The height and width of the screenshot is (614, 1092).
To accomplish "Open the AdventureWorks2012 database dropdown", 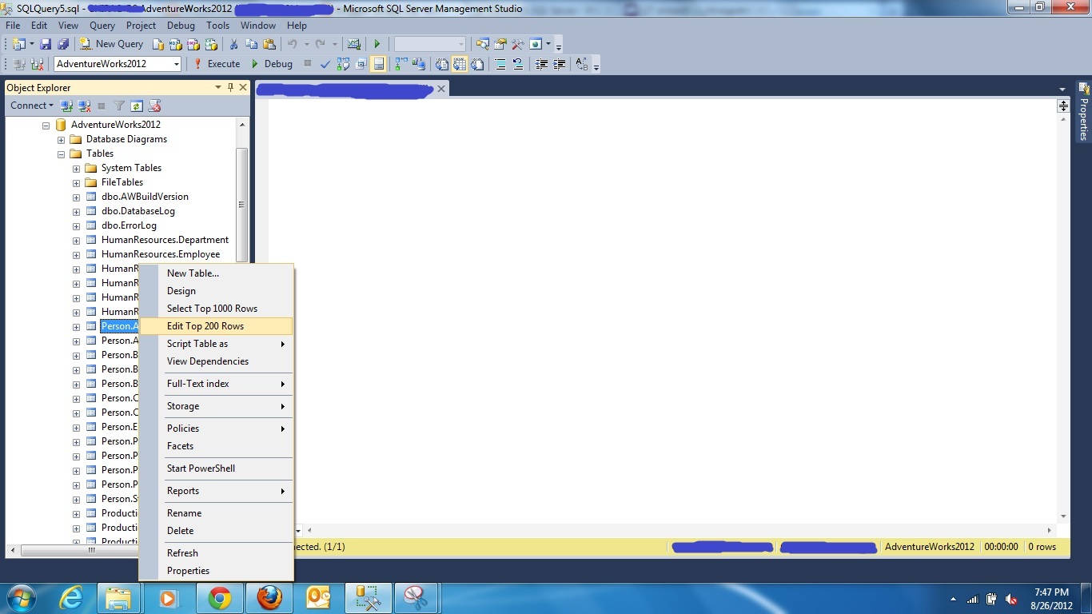I will [x=177, y=64].
